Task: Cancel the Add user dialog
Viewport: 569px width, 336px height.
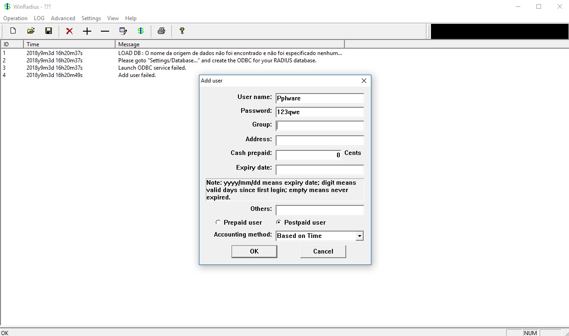Action: point(323,251)
